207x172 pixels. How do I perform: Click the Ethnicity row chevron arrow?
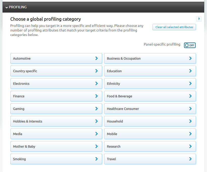coord(190,83)
